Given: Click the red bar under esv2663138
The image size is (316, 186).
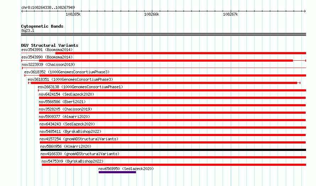Looking at the screenshot, I should (178, 90).
